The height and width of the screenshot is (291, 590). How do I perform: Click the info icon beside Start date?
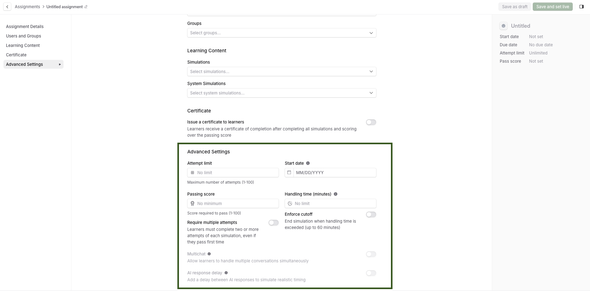[308, 163]
